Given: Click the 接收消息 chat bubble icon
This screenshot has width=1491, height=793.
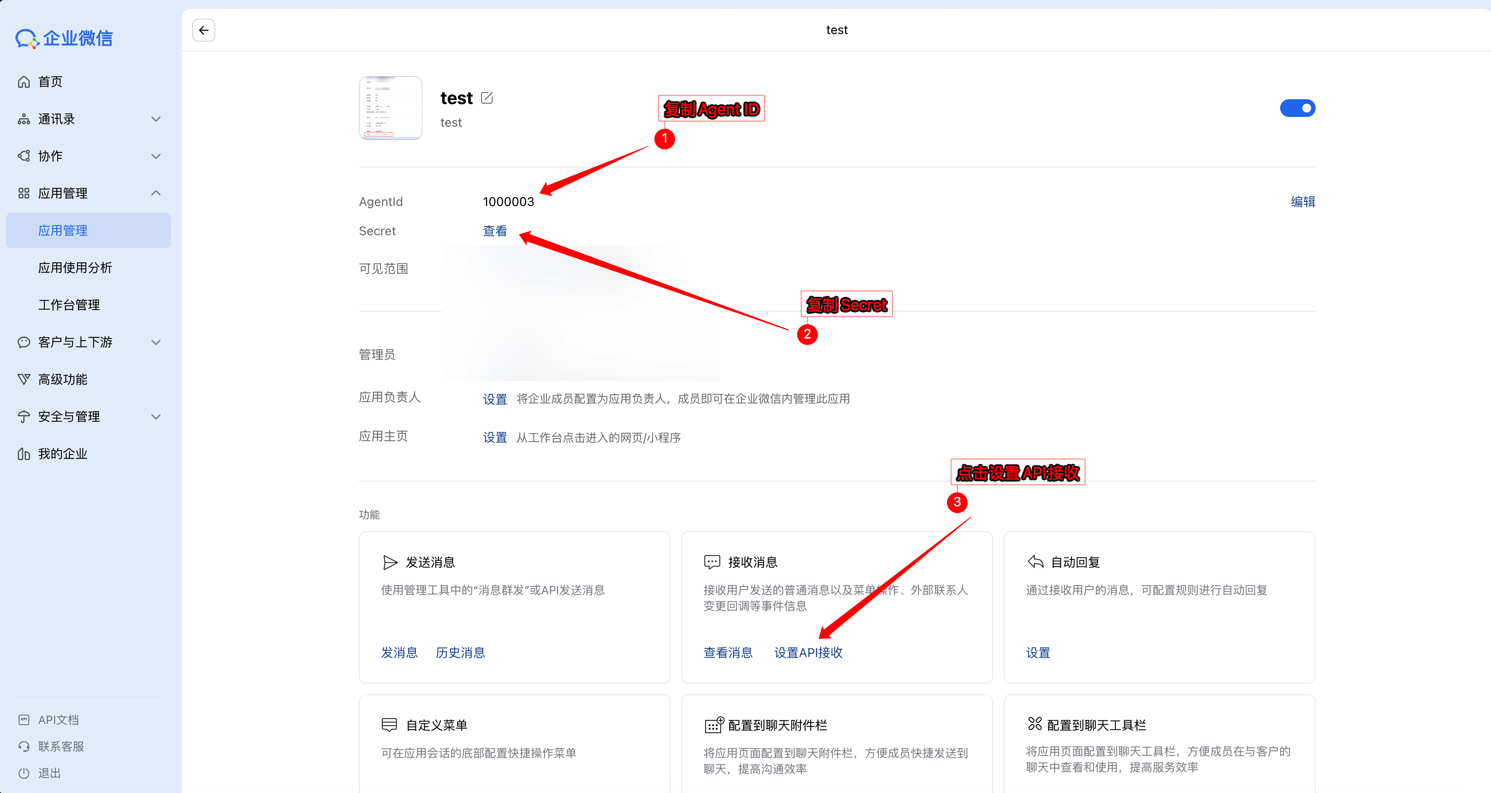Looking at the screenshot, I should [712, 562].
